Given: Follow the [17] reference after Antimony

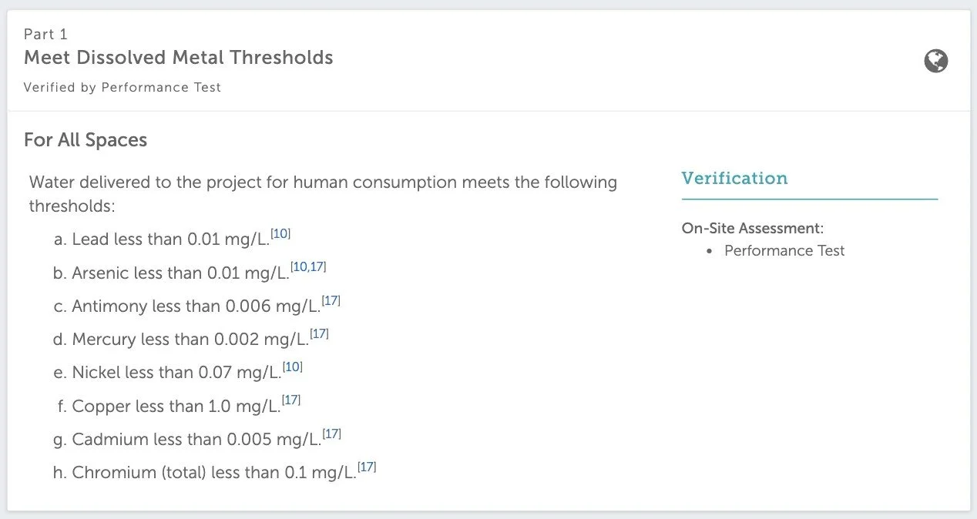Looking at the screenshot, I should coord(331,301).
